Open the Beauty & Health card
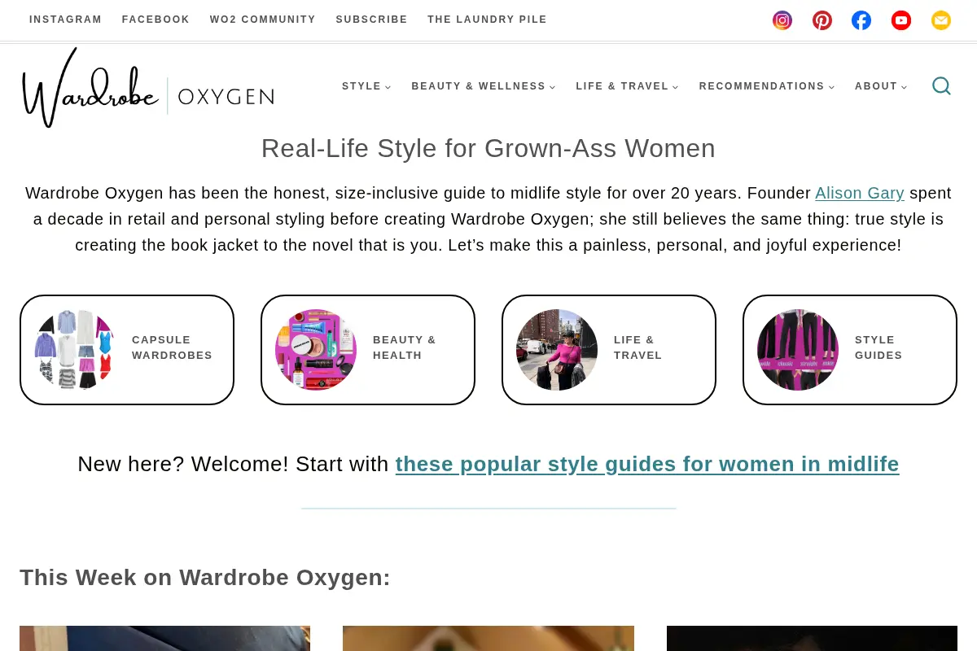 pos(368,350)
